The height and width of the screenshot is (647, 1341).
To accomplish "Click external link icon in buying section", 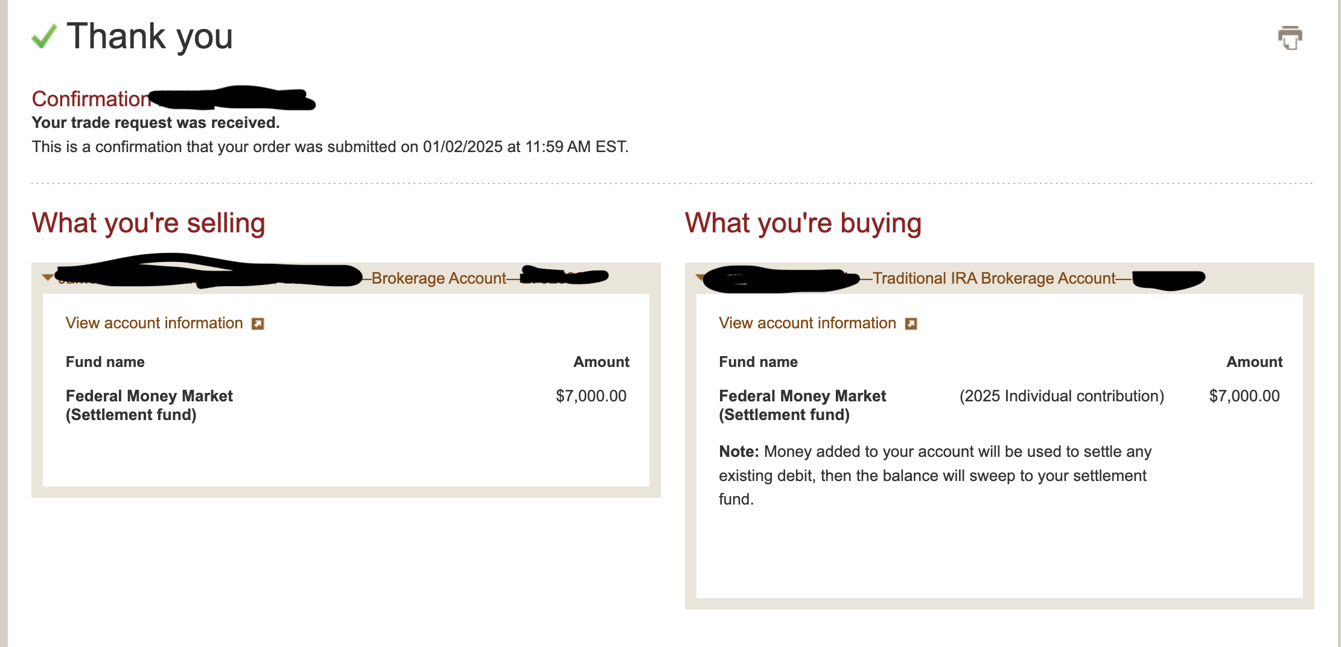I will [911, 324].
